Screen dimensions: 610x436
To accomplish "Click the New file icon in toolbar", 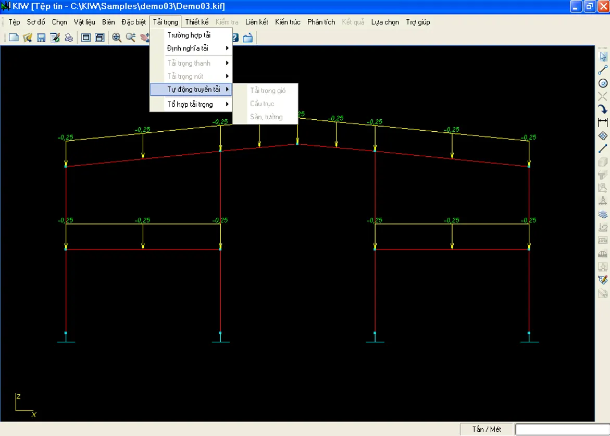I will tap(14, 38).
